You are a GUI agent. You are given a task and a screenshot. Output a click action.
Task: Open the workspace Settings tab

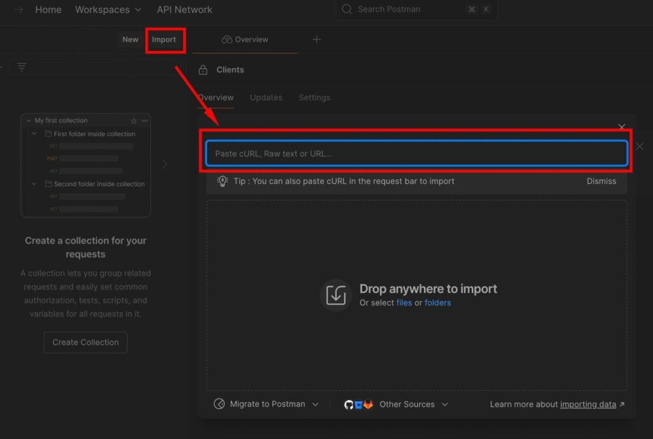point(314,98)
